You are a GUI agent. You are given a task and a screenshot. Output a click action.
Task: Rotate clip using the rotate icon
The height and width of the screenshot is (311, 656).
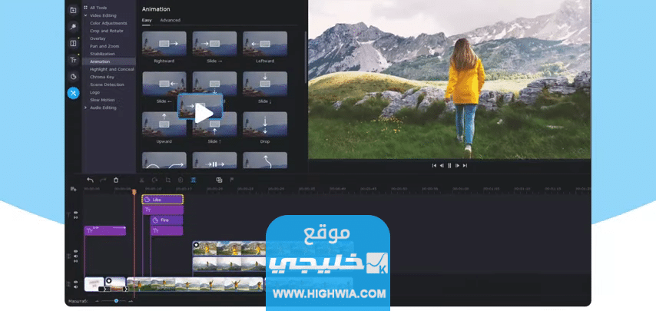click(154, 180)
